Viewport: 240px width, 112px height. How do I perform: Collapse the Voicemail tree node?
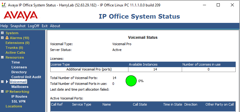coord(2,82)
